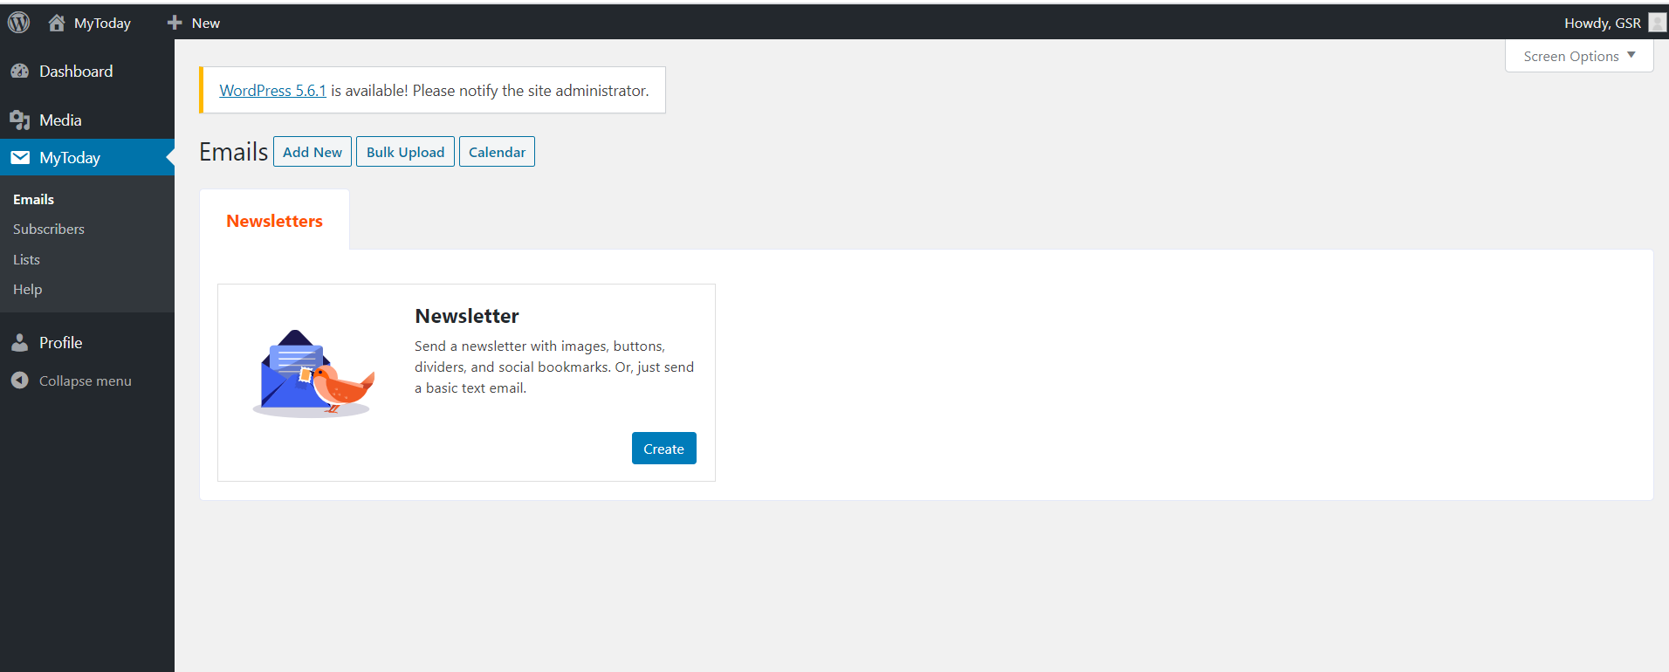Click the Dashboard gauge icon
Screen dimensions: 1669x672
click(20, 72)
